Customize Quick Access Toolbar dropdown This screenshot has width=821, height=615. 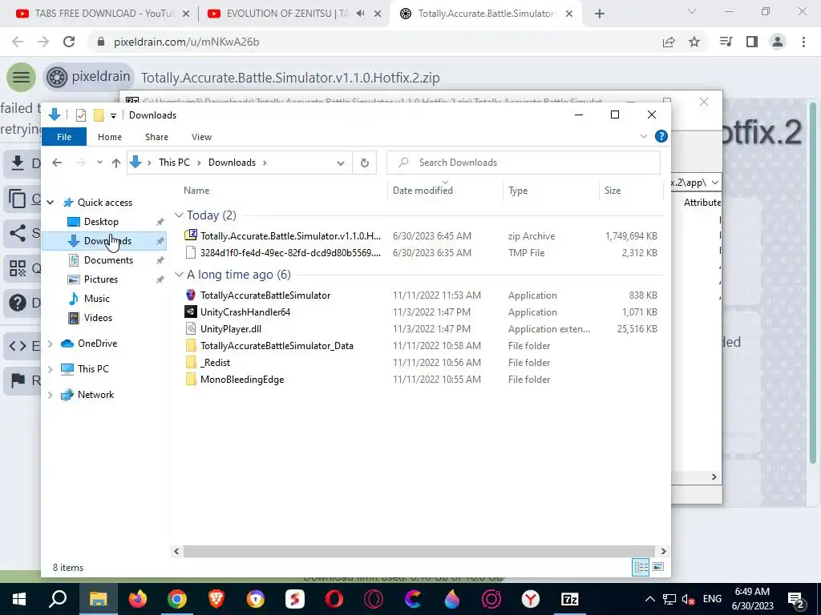pos(113,115)
